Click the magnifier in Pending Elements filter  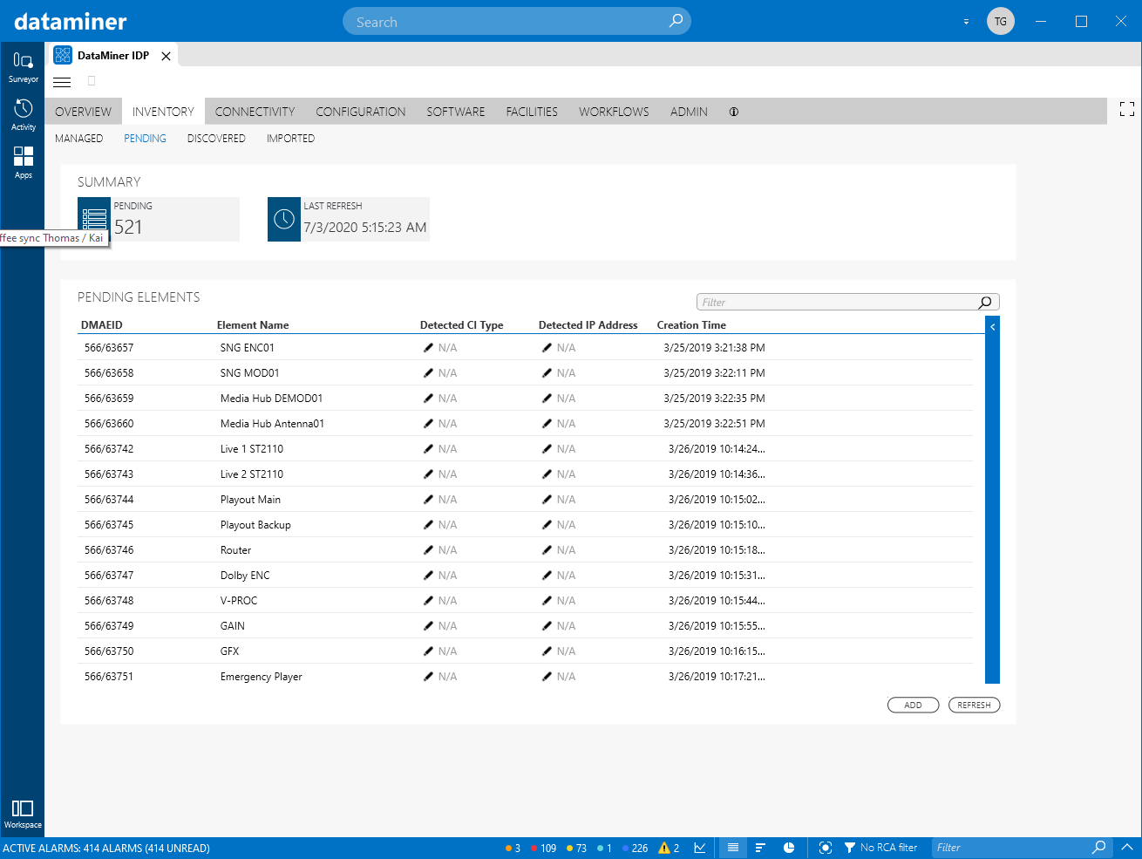tap(985, 303)
